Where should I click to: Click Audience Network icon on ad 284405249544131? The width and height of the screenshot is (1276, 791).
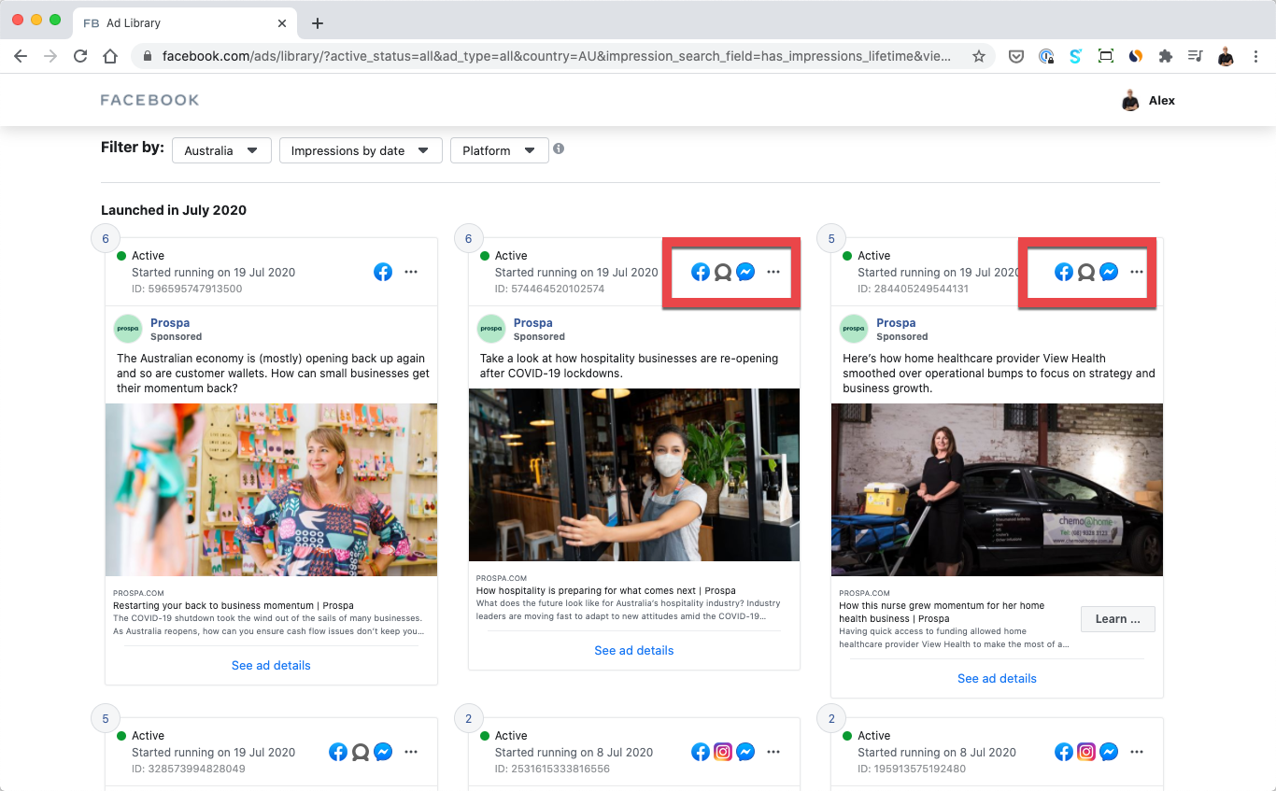point(1086,272)
